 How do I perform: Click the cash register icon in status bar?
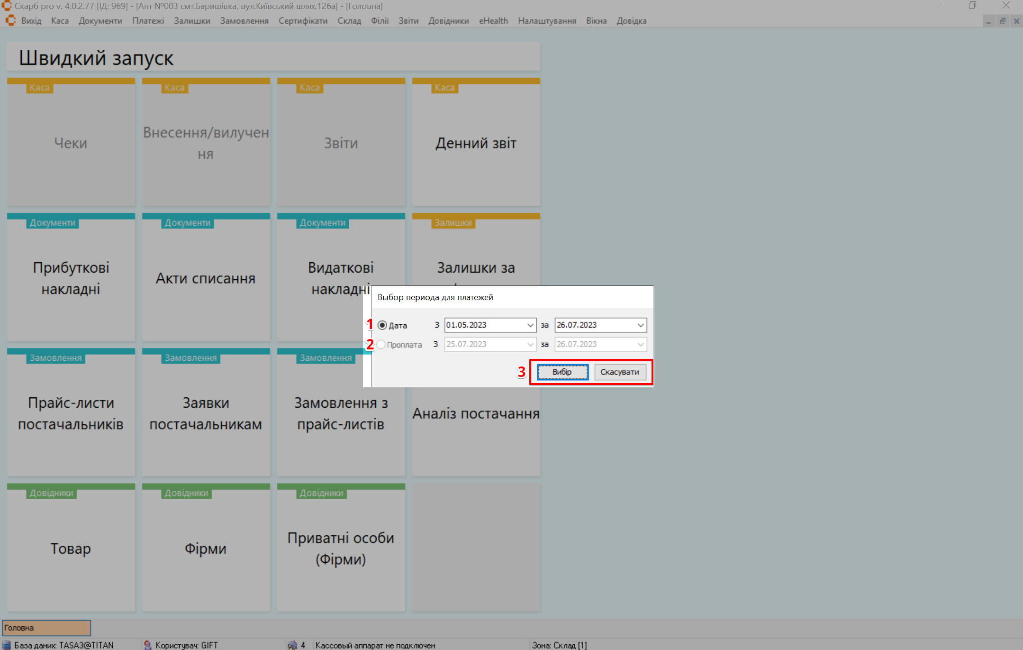coord(292,645)
